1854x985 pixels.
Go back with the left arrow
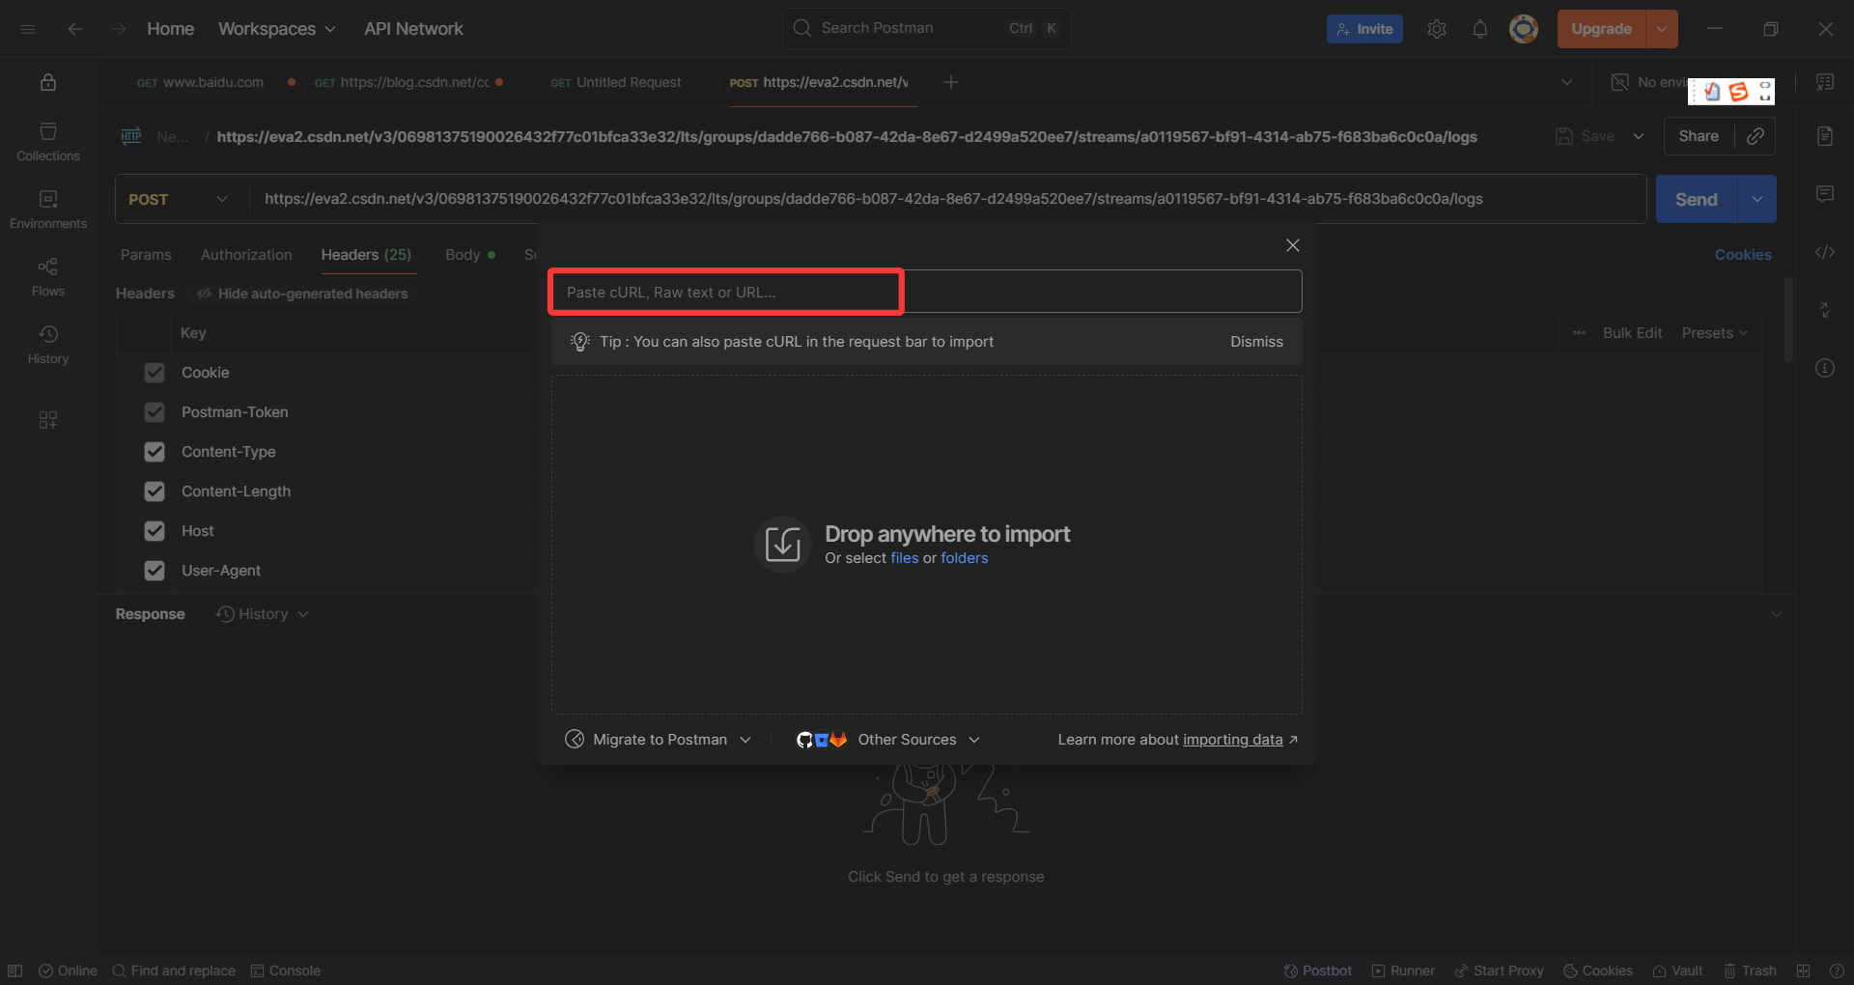point(75,29)
